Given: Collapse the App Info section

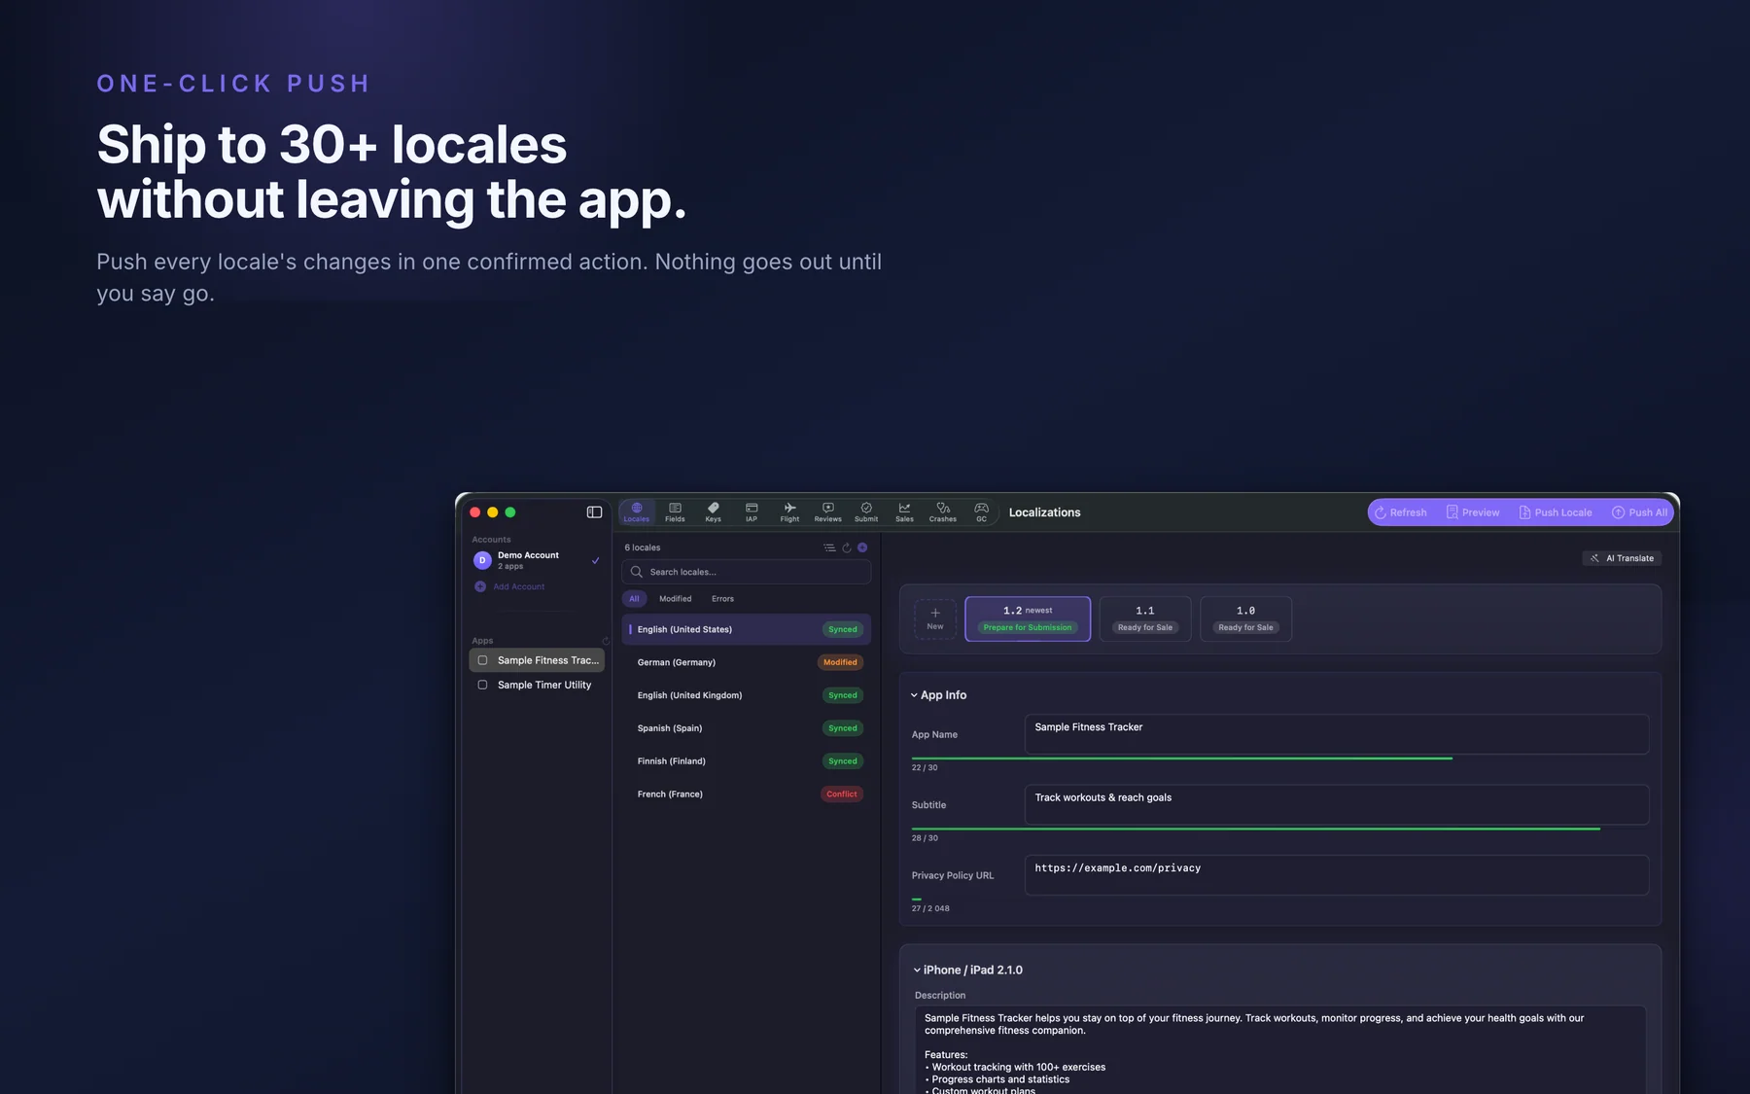Looking at the screenshot, I should pos(914,695).
